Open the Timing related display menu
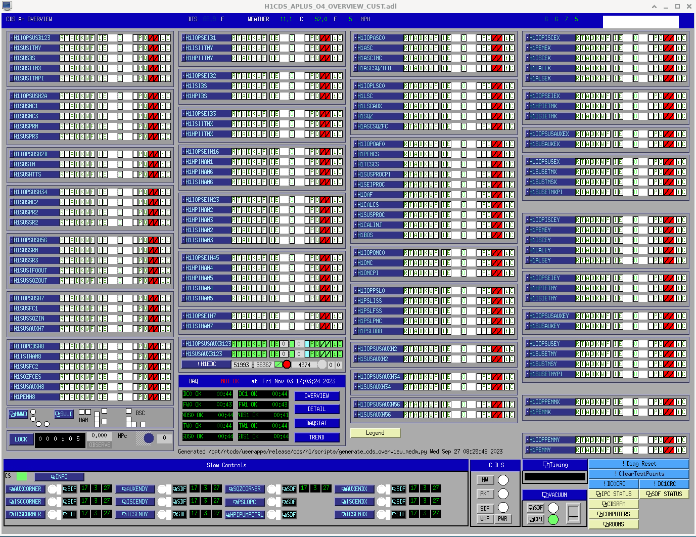This screenshot has height=537, width=696. [x=555, y=465]
